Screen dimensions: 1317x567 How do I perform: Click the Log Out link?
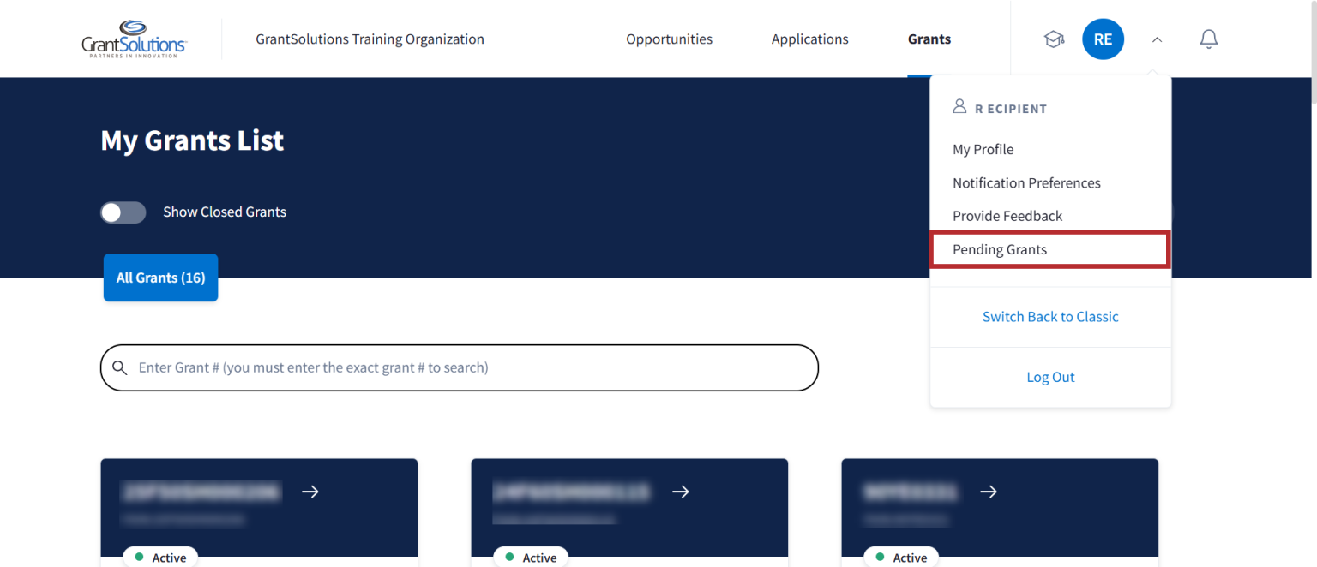tap(1050, 377)
